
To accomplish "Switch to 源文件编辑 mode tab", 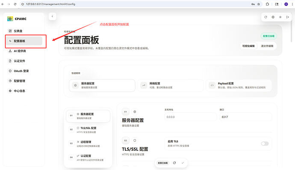I will coord(267,46).
